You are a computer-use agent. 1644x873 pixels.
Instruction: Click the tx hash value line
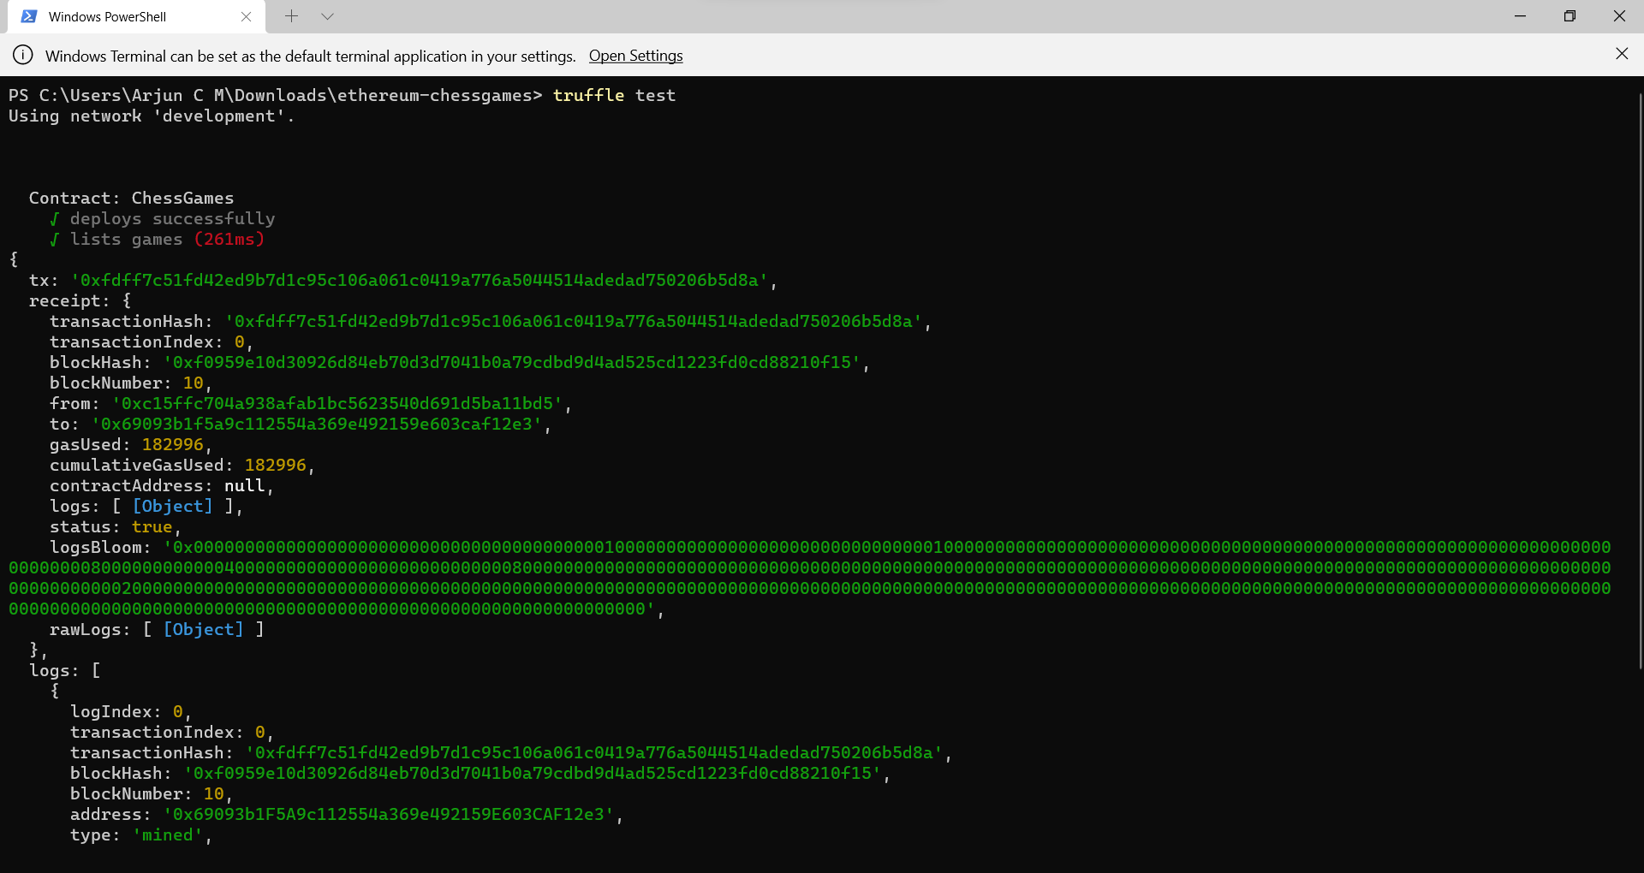click(420, 280)
